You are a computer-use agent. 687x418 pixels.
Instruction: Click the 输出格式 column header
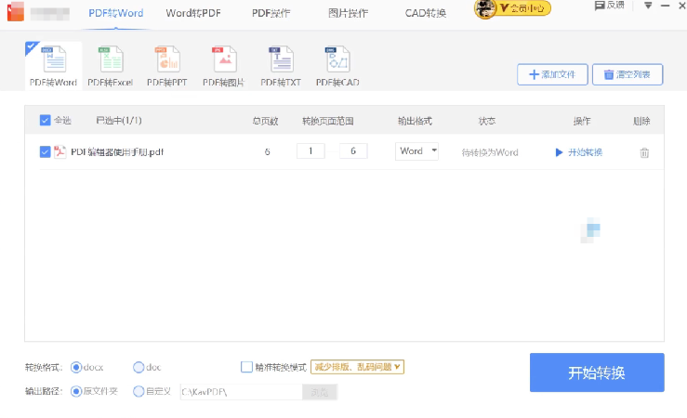pyautogui.click(x=415, y=121)
